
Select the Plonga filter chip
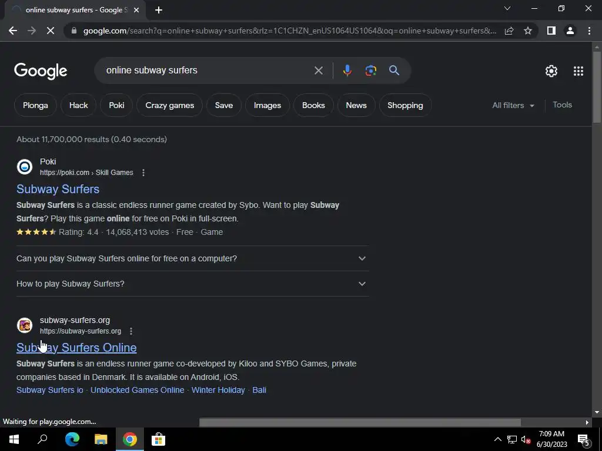[x=35, y=105]
